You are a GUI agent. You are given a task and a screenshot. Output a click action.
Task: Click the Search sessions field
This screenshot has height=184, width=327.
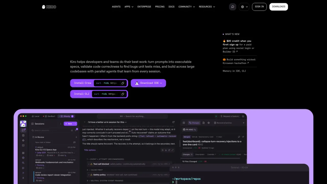pos(51,130)
